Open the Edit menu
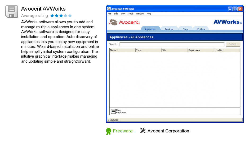The width and height of the screenshot is (249, 143). pyautogui.click(x=116, y=14)
